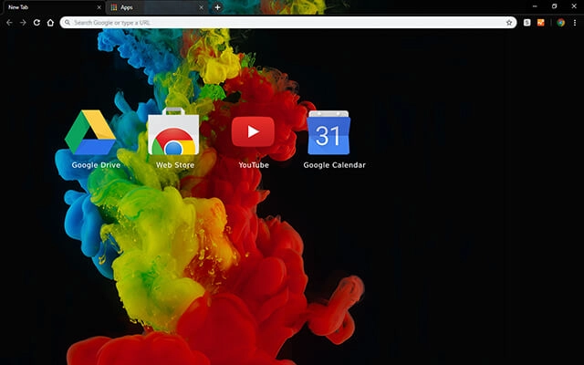Open the Google Calendar app icon
584x365 pixels.
(x=328, y=132)
